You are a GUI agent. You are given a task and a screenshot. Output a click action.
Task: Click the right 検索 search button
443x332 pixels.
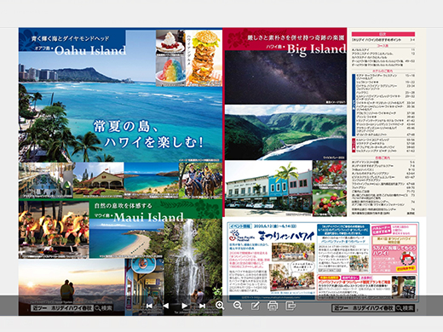405,308
